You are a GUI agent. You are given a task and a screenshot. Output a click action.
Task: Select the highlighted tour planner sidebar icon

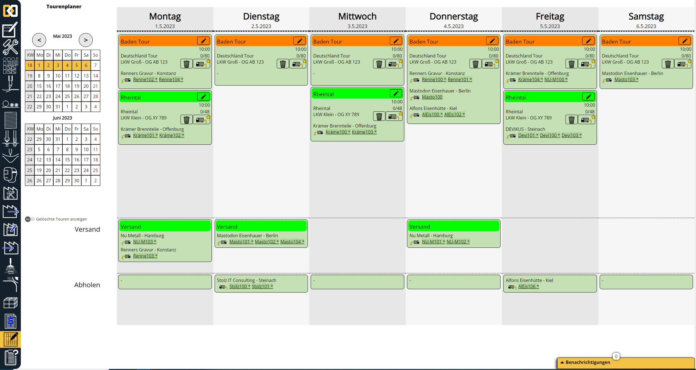point(11,339)
